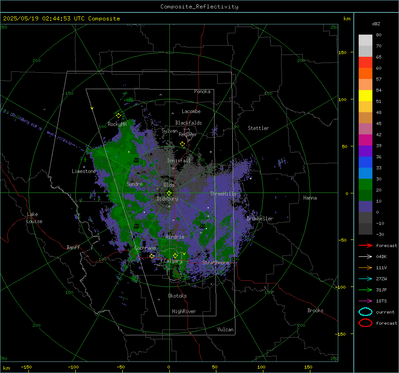Click the -150 tick on bottom axis
Image resolution: width=399 pixels, height=373 pixels.
pos(26,367)
